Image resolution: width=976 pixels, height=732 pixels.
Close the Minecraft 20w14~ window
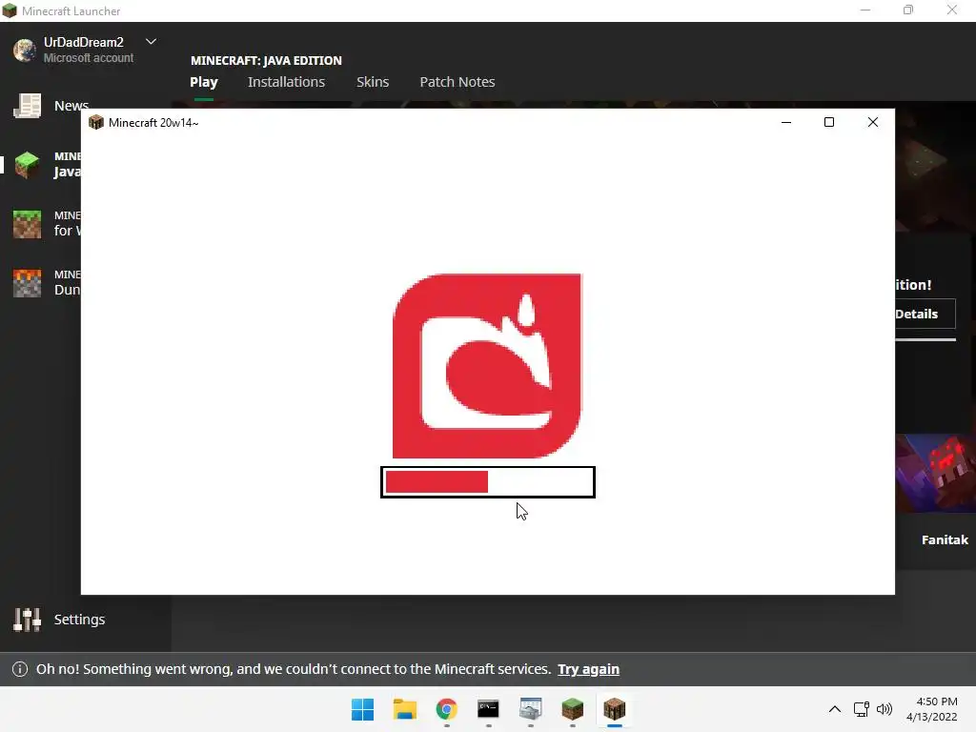[x=873, y=123]
